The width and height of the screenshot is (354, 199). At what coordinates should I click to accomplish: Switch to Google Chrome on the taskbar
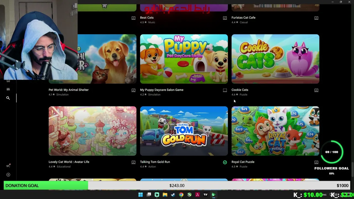[181, 195]
